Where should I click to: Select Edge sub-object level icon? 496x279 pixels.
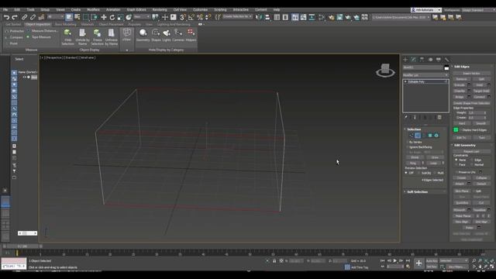[x=418, y=136]
